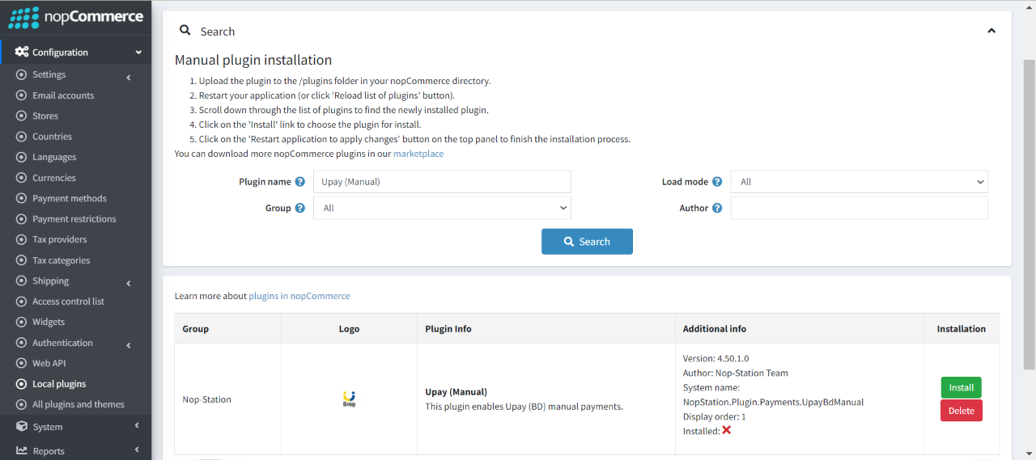Install the Upay (Manual) plugin
Image resolution: width=1036 pixels, height=460 pixels.
961,387
